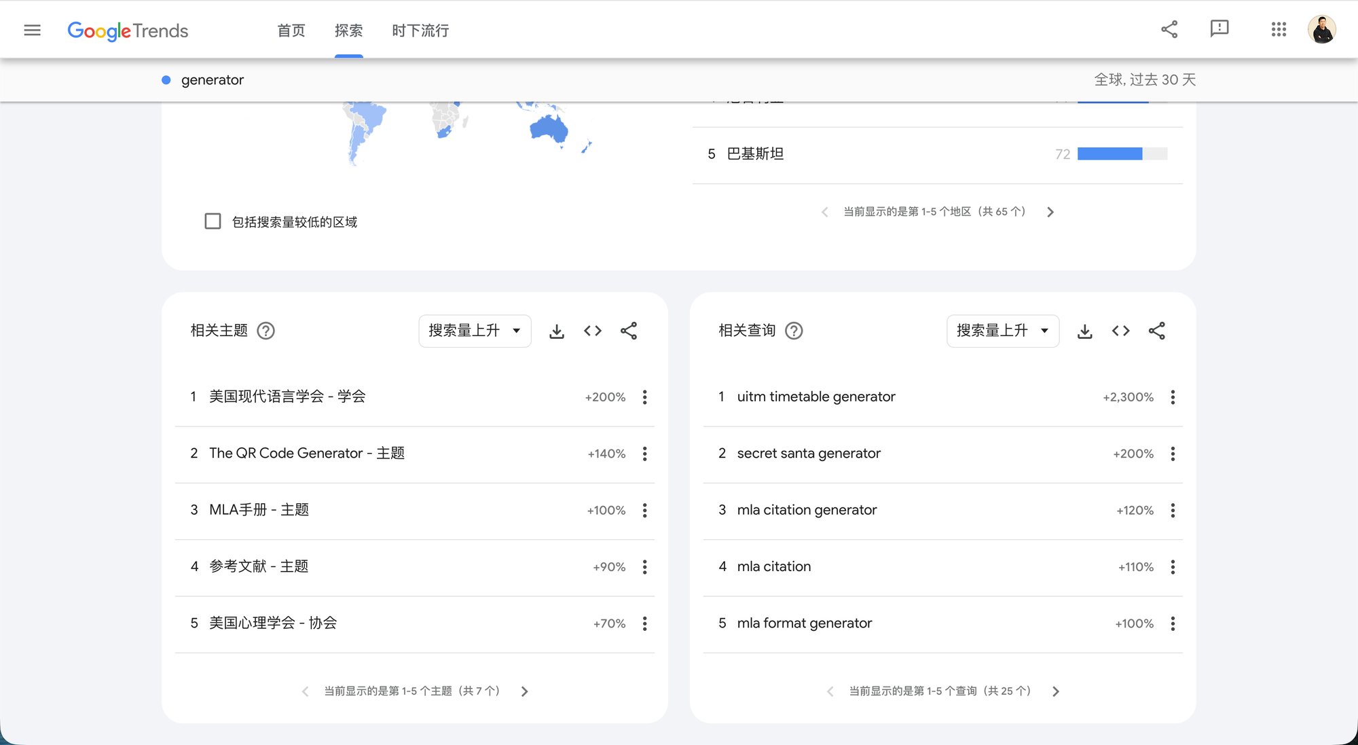Open the send feedback icon
Screen dimensions: 1358x745
[x=1219, y=29]
